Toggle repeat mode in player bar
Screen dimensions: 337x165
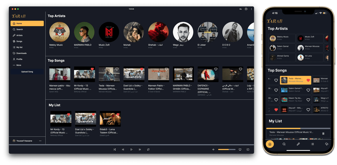148,150
